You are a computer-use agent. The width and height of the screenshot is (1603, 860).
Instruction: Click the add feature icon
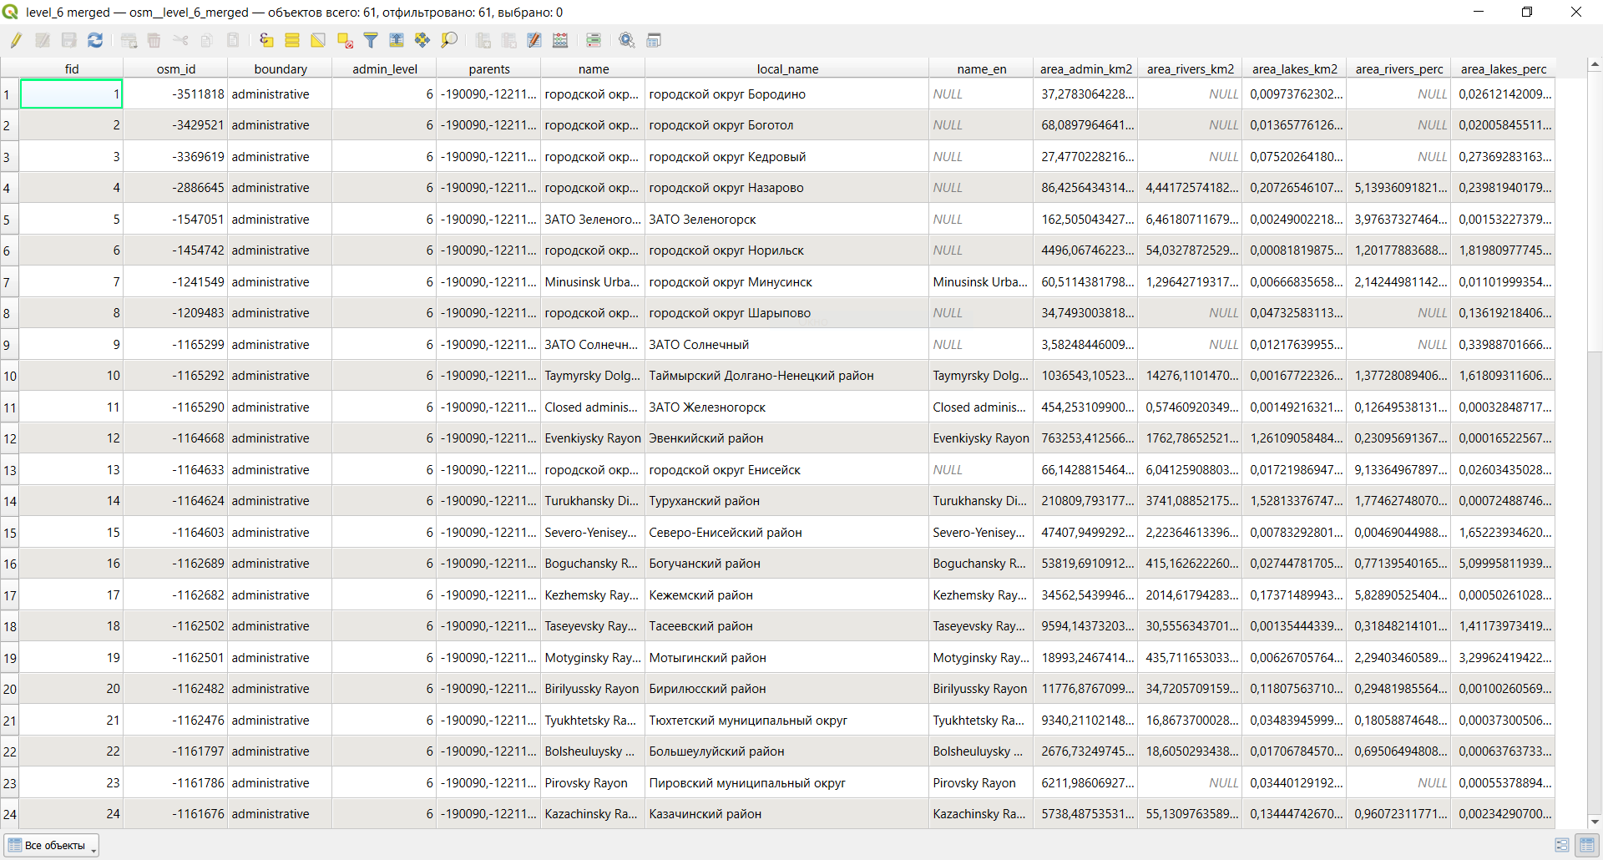[x=129, y=40]
